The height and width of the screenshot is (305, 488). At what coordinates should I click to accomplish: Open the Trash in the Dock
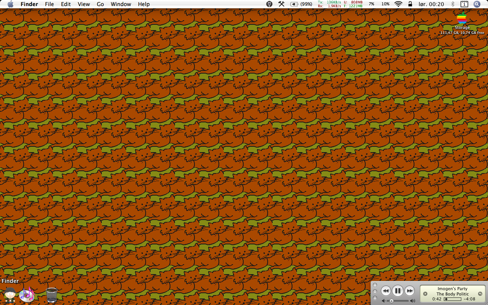point(52,295)
